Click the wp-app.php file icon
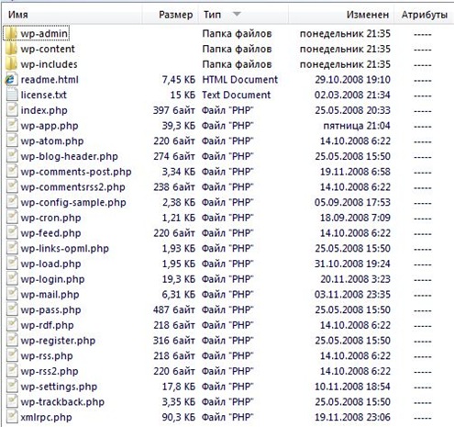 pyautogui.click(x=12, y=126)
